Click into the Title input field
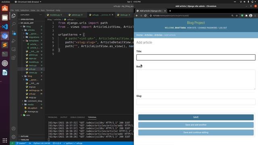 [x=196, y=57]
